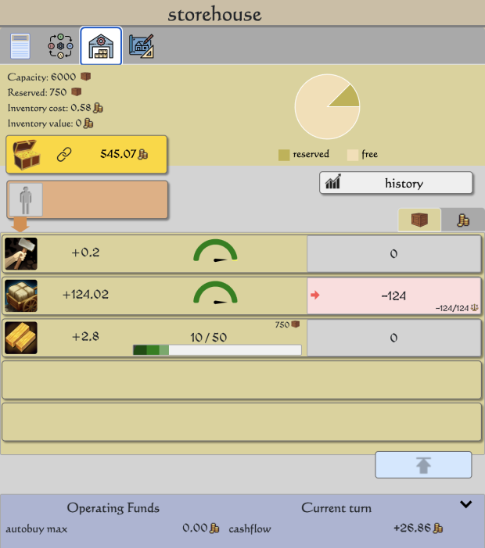
Task: Select the empty worker slot
Action: (26, 200)
